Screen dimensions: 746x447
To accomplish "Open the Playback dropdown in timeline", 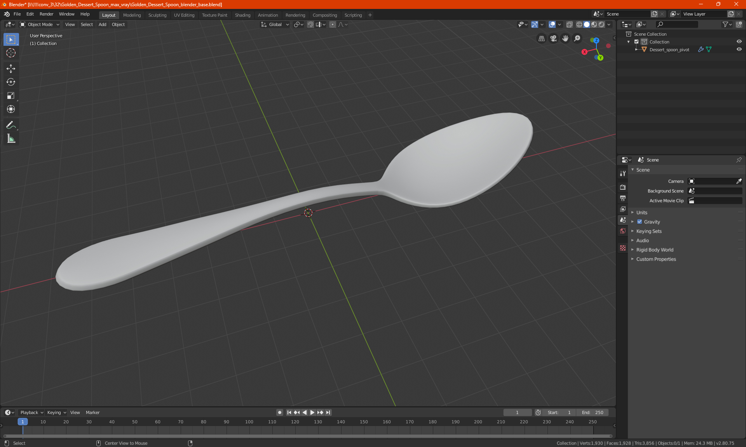I will 31,412.
